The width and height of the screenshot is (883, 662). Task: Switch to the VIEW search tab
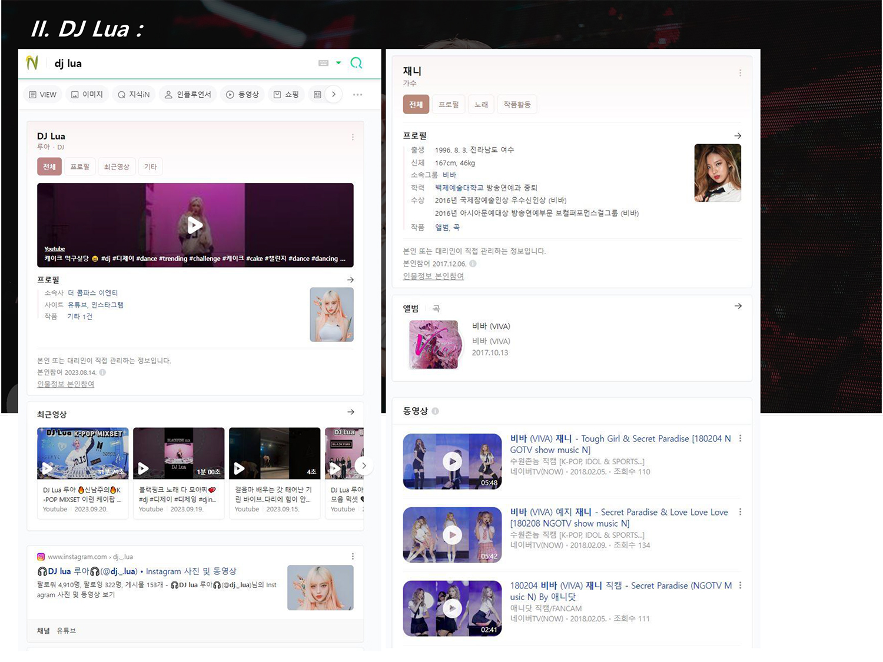pos(43,94)
